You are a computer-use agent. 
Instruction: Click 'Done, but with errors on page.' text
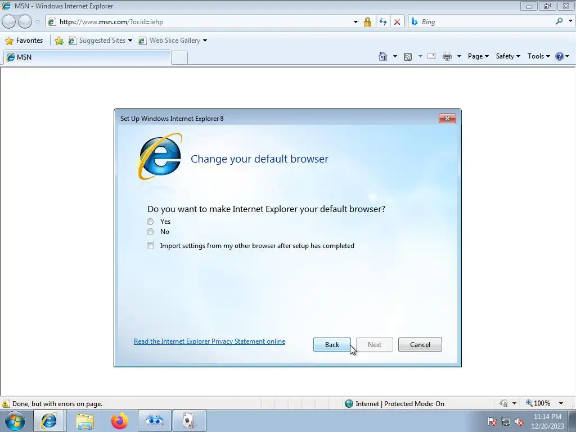tap(57, 404)
